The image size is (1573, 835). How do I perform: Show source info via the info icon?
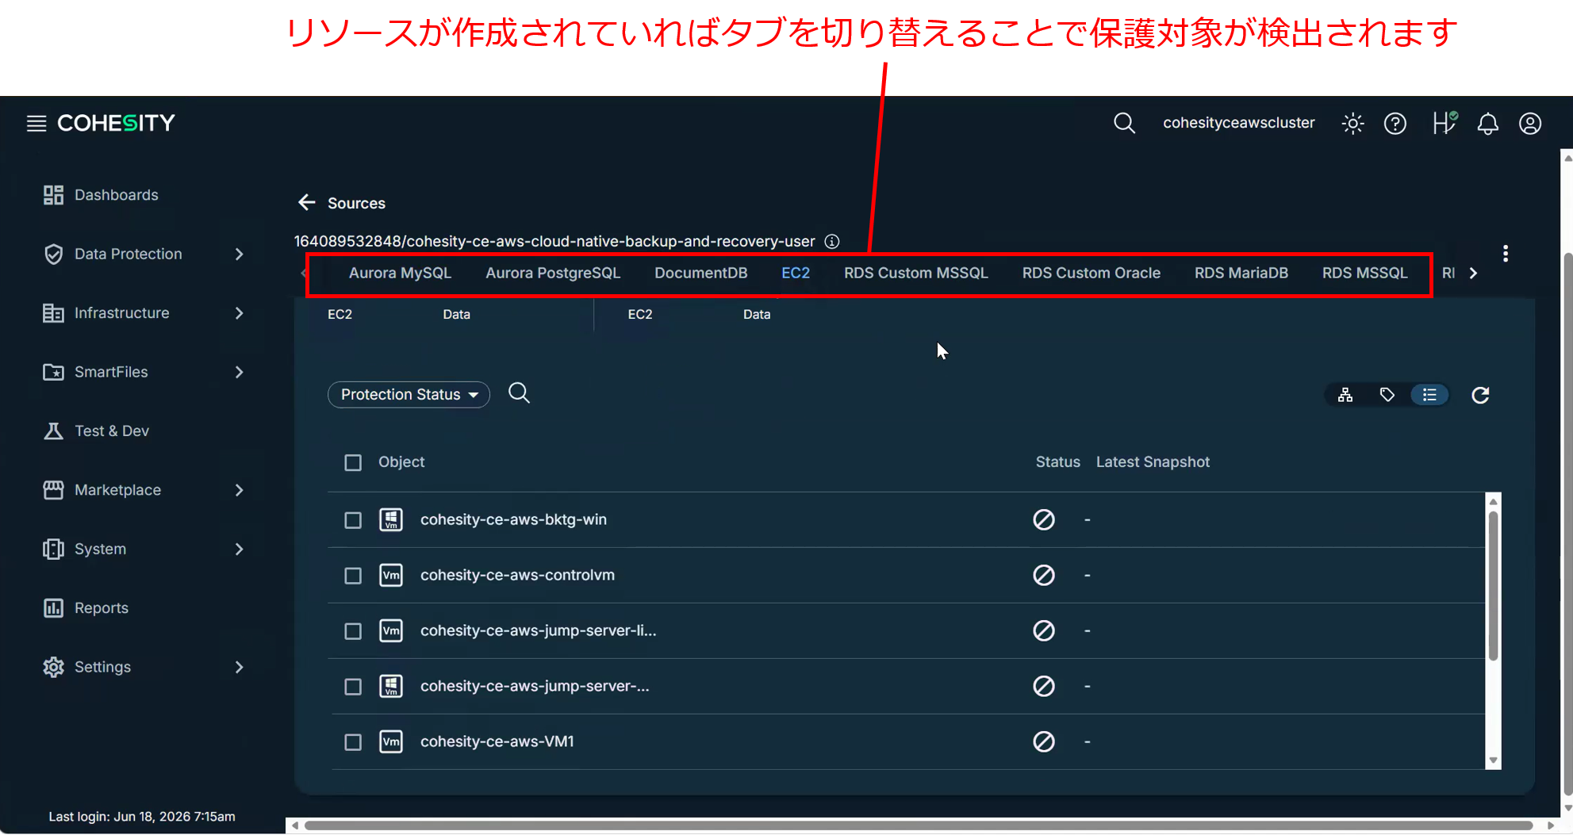click(x=831, y=241)
